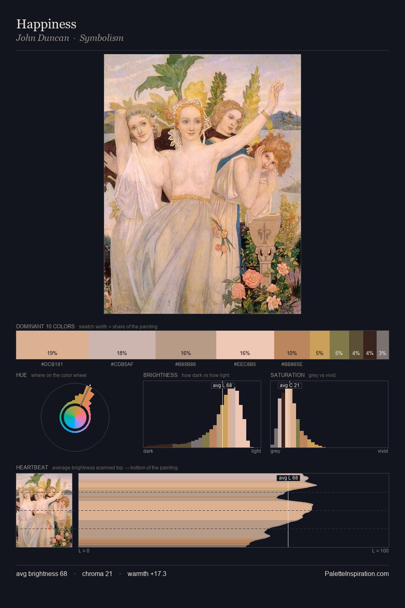Viewport: 405px width, 608px height.
Task: Click the DOMINANT 10 COLORS heading
Action: (x=45, y=326)
